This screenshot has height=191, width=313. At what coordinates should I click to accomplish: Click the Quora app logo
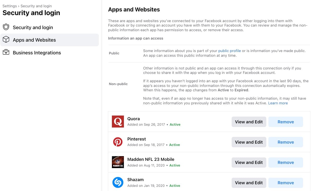coord(118,122)
